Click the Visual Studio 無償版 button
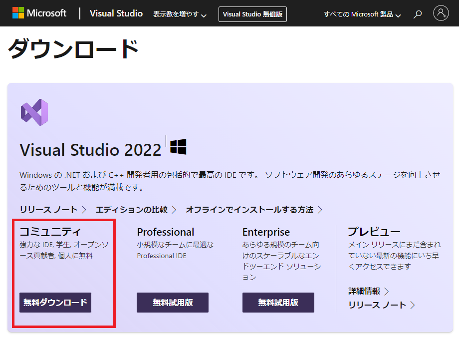Image resolution: width=459 pixels, height=339 pixels. point(252,14)
